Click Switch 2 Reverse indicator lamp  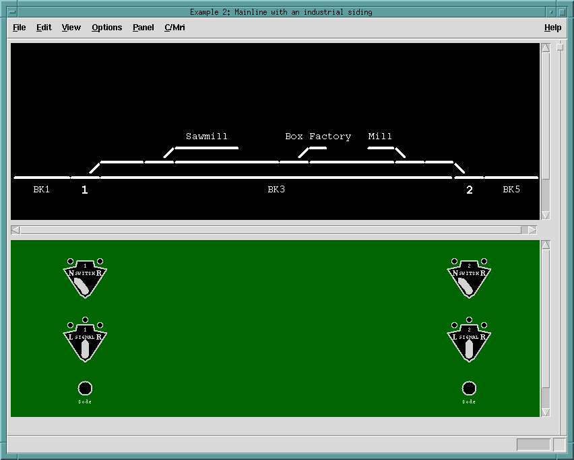[x=484, y=261]
